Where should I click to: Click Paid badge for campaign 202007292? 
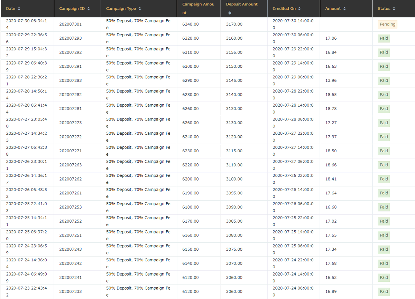[384, 52]
